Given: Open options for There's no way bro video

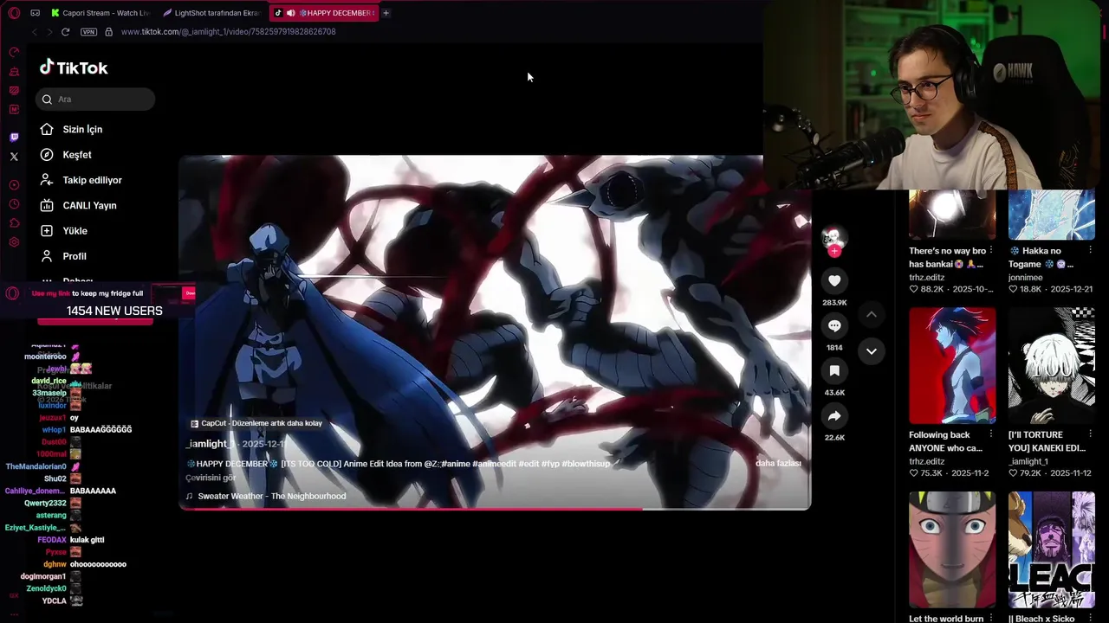Looking at the screenshot, I should (992, 251).
